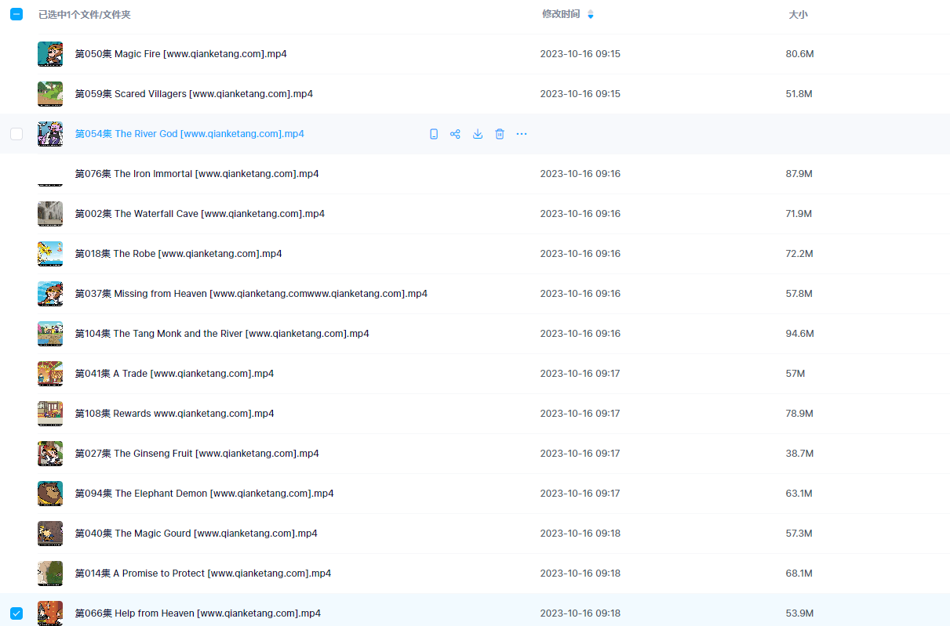Open more options for The River God
950x626 pixels.
[522, 134]
